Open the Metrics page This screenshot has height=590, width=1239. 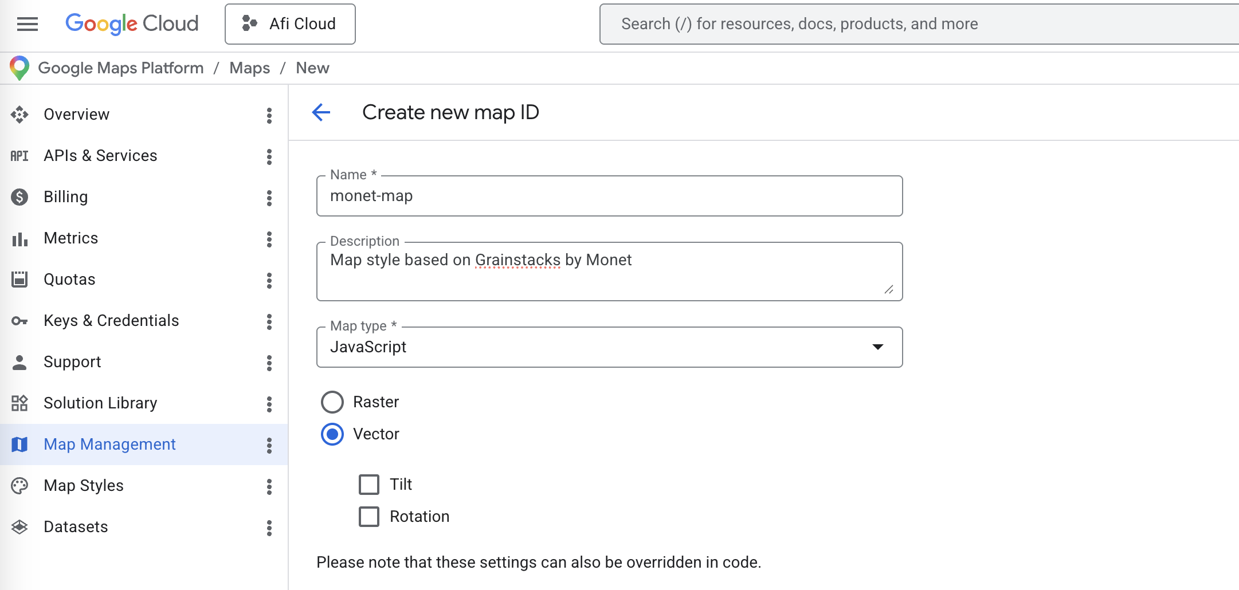71,238
